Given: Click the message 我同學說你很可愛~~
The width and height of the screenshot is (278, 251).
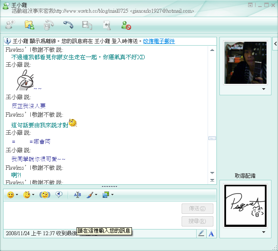Looking at the screenshot, I should (38, 159).
